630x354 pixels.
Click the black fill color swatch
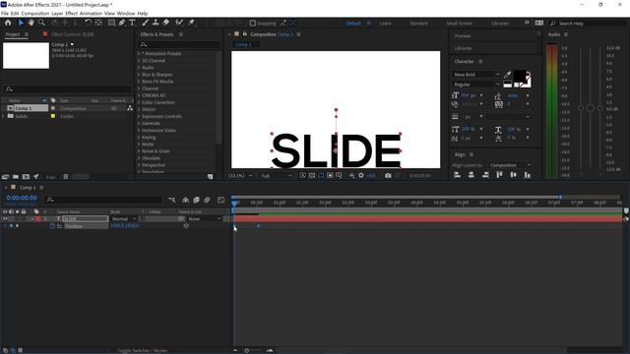click(520, 75)
